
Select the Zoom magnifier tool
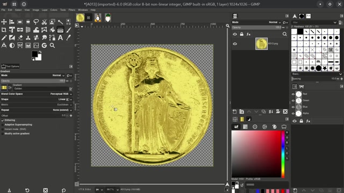52,46
